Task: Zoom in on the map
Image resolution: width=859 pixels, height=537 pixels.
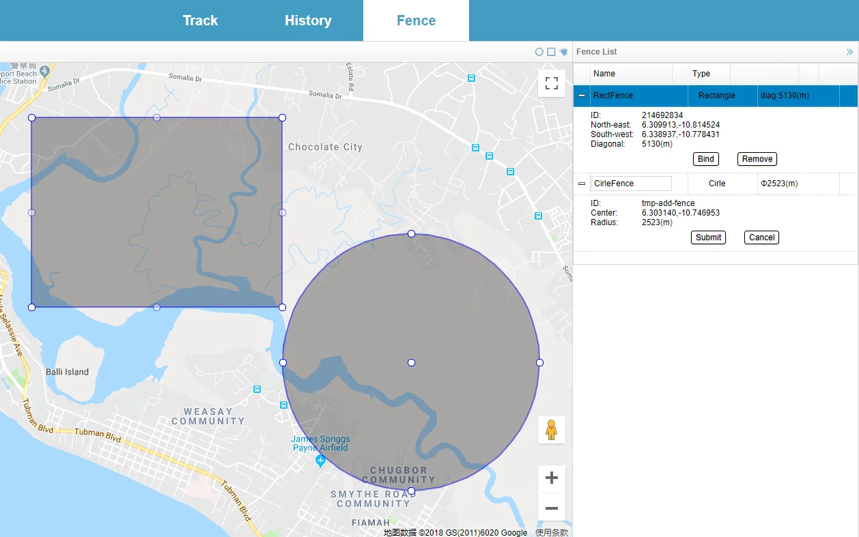Action: pos(552,478)
